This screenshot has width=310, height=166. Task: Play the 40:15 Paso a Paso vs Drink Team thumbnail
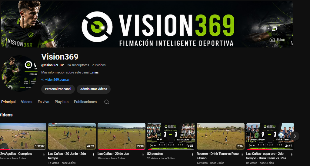coord(270,136)
